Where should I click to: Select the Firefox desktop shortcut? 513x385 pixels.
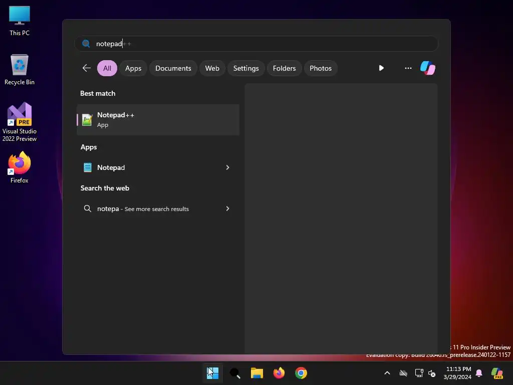[x=20, y=167]
